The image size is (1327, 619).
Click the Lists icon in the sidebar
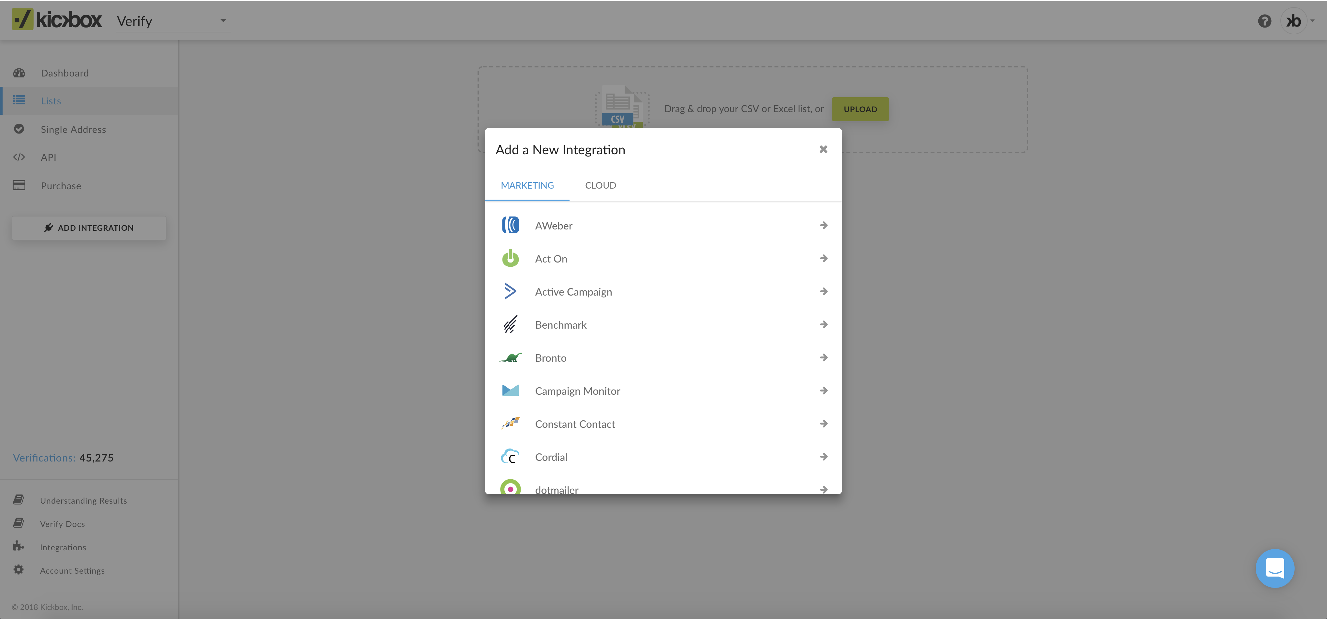tap(19, 100)
